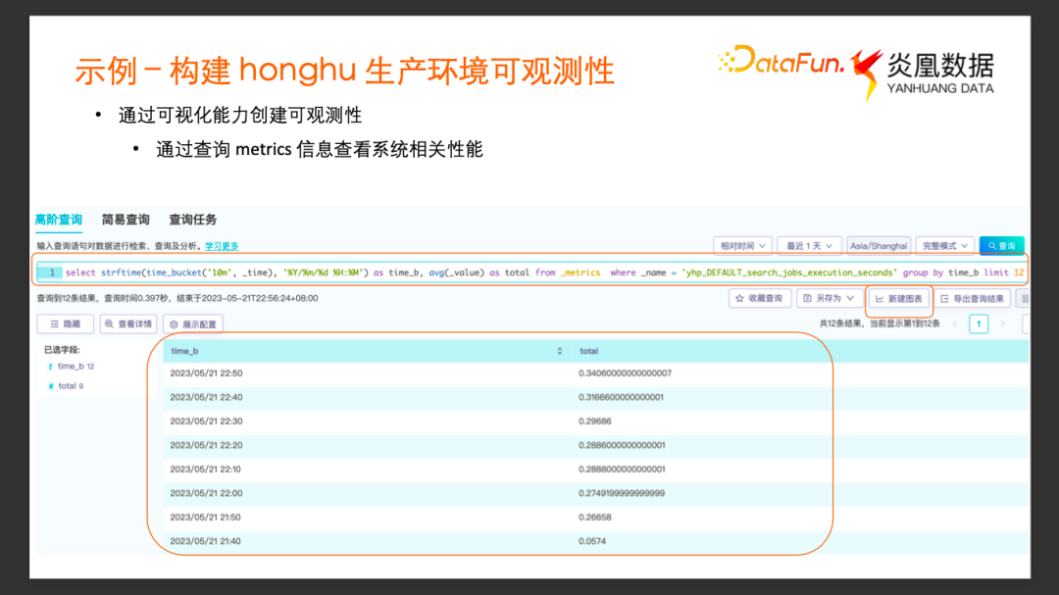
Task: Open 查看详情 to view details
Action: pyautogui.click(x=128, y=324)
